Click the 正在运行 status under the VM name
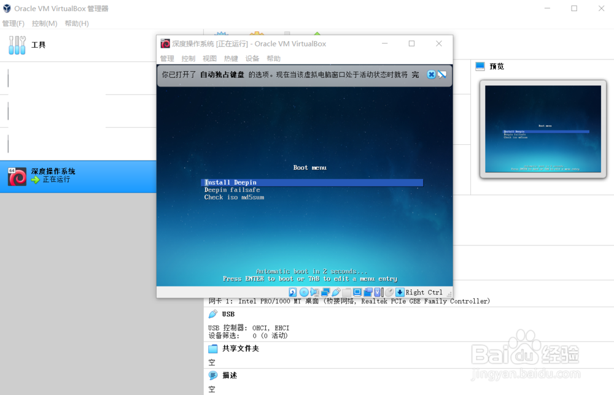This screenshot has width=614, height=395. (x=56, y=180)
